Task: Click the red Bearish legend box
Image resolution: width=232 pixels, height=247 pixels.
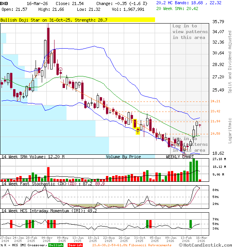Action: coord(75,245)
